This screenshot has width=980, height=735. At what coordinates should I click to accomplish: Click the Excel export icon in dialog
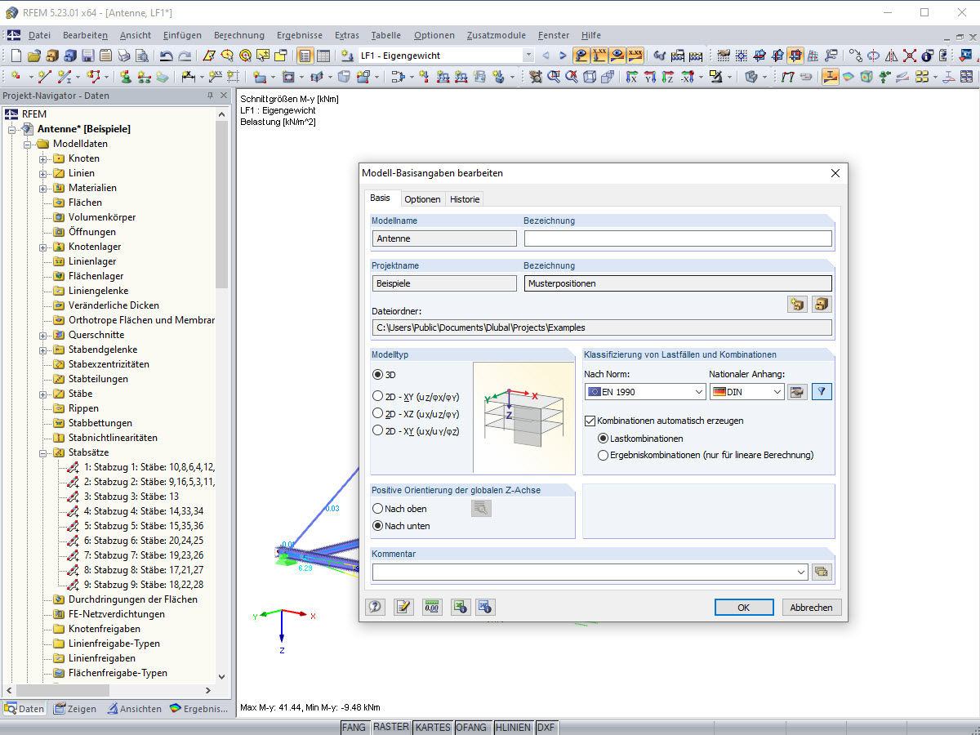point(461,607)
